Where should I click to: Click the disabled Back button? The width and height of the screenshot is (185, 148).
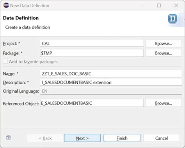pos(45,138)
